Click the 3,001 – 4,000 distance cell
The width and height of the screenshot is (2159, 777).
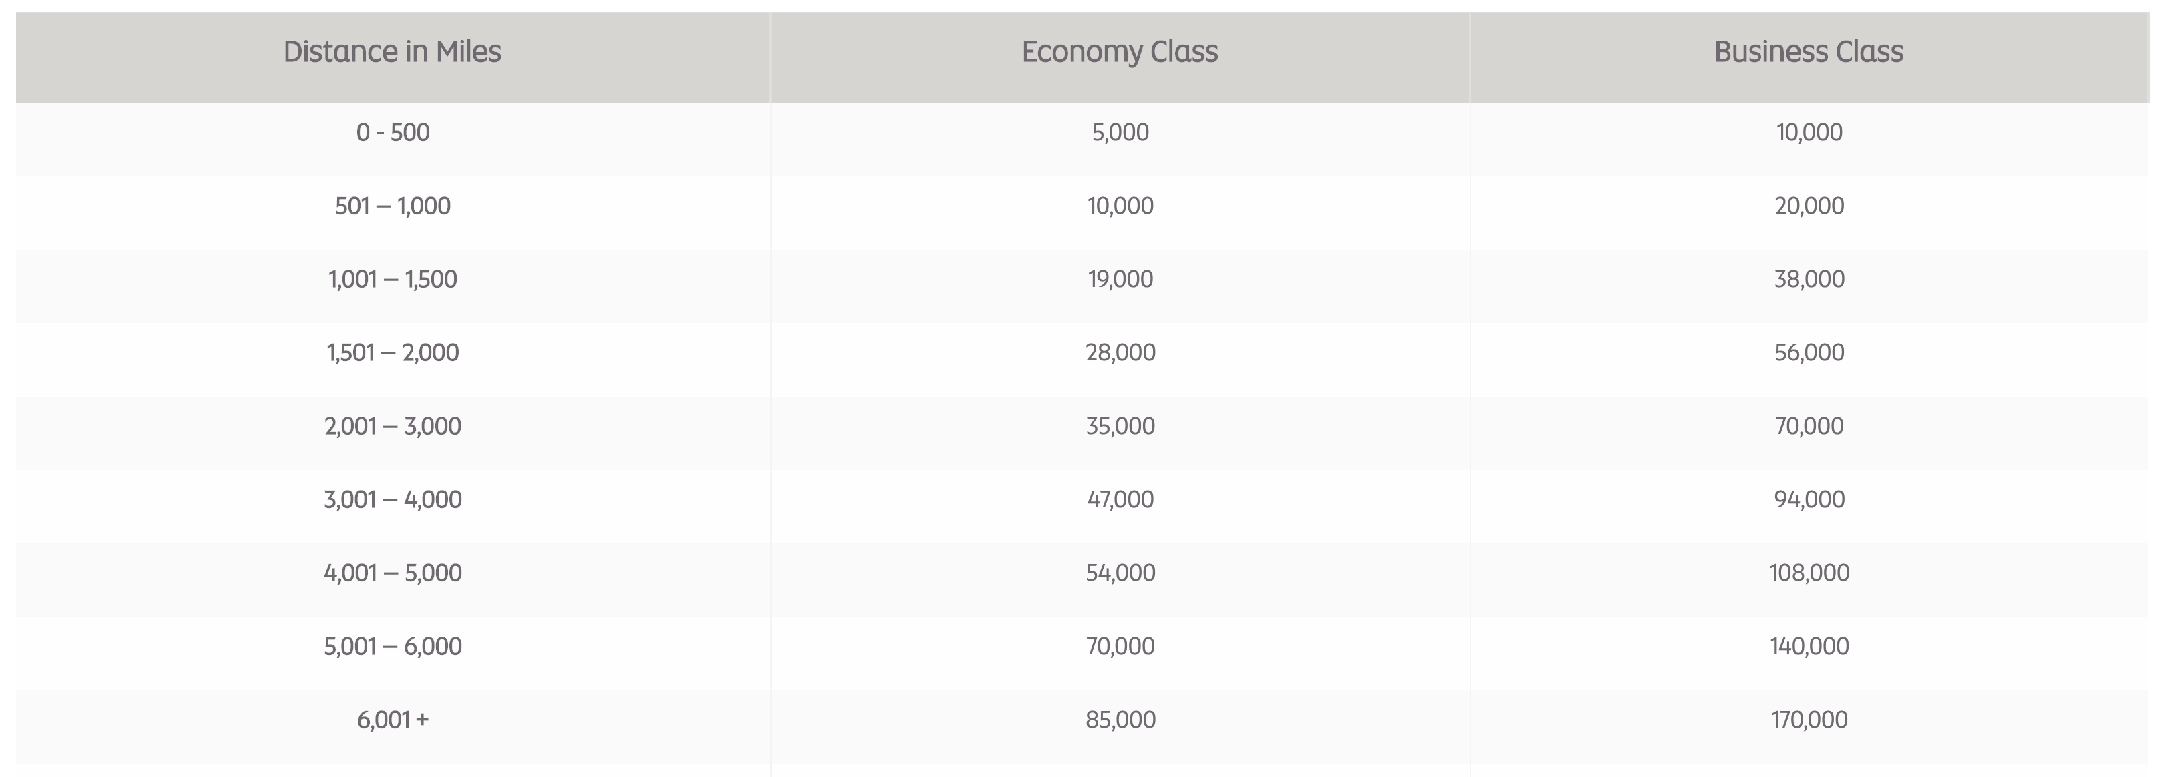pyautogui.click(x=393, y=499)
